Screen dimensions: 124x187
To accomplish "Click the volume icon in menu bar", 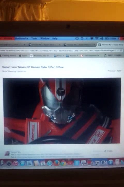I will [102, 38].
